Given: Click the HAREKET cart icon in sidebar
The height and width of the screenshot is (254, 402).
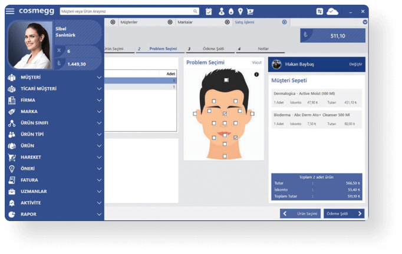Looking at the screenshot, I should [x=12, y=158].
